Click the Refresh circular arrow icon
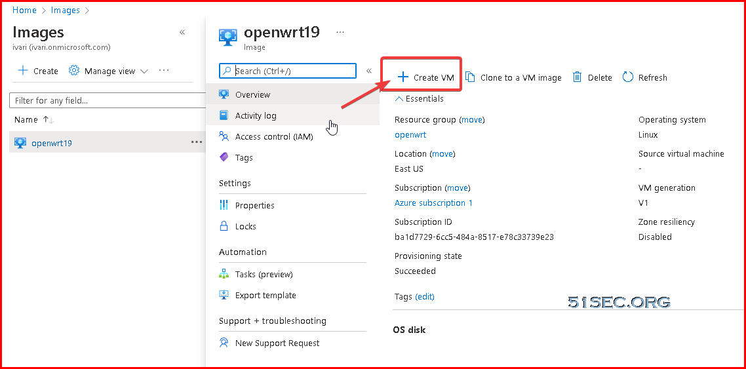The height and width of the screenshot is (369, 746). [628, 77]
